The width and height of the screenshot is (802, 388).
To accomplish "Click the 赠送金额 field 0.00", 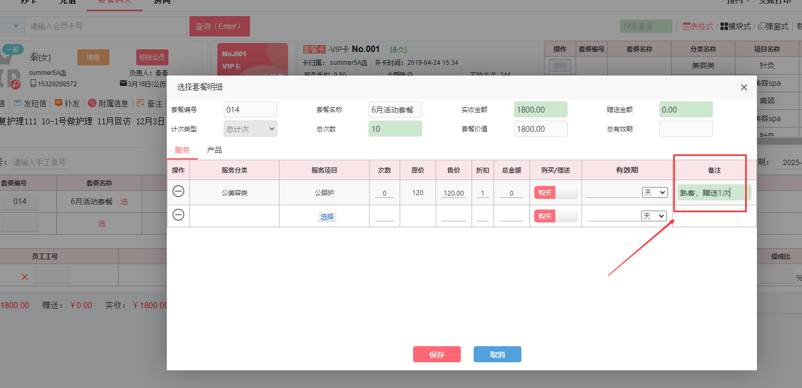I will click(x=686, y=109).
